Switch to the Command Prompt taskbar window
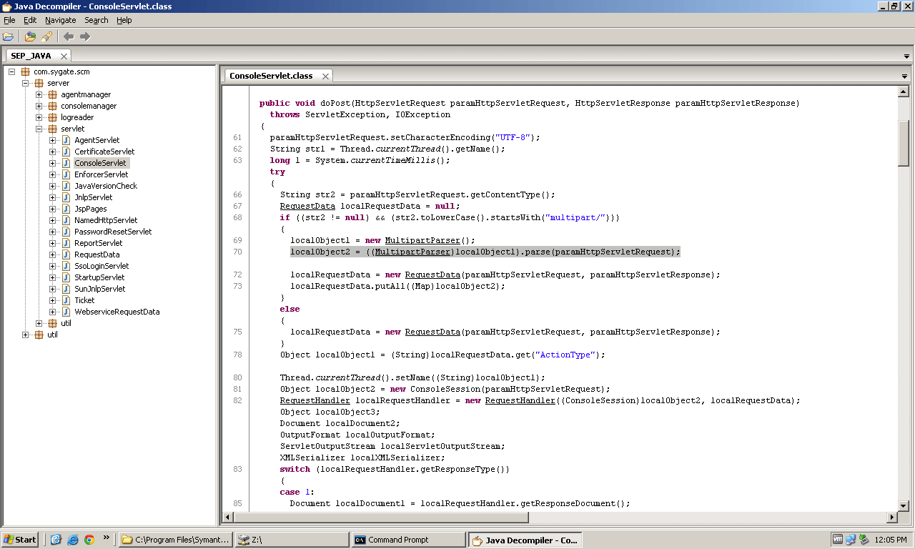Image resolution: width=915 pixels, height=549 pixels. [x=408, y=540]
